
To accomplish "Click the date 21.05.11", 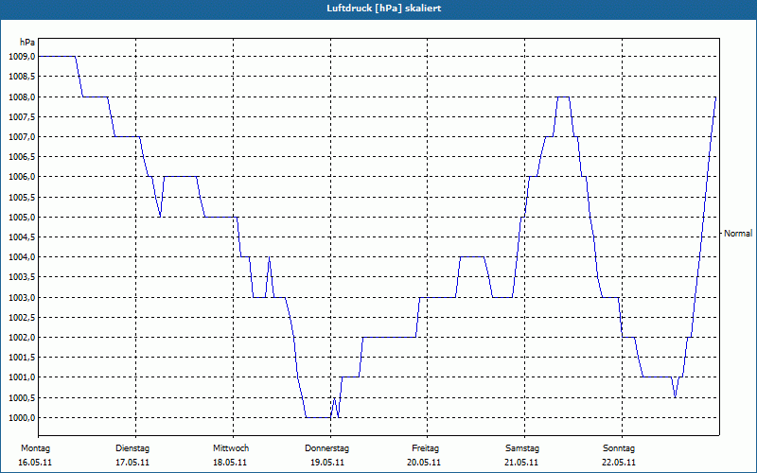I will pyautogui.click(x=521, y=463).
